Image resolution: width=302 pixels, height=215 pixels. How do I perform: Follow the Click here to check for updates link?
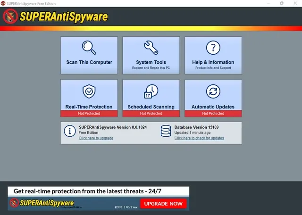[x=199, y=138]
